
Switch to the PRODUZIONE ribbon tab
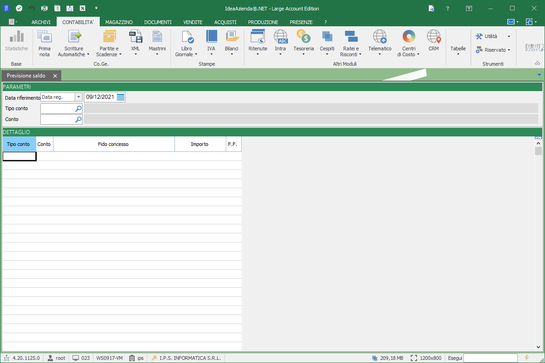pyautogui.click(x=263, y=22)
